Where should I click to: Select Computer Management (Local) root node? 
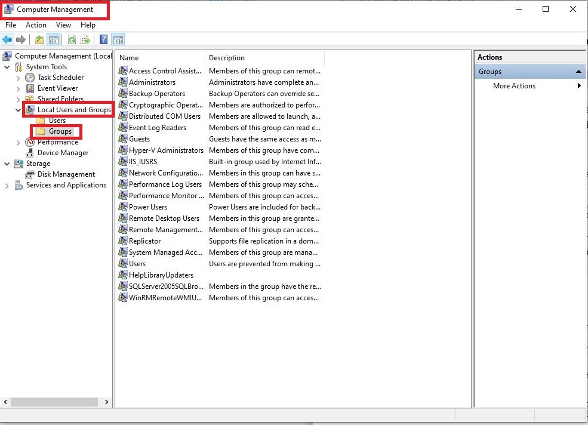click(x=63, y=56)
